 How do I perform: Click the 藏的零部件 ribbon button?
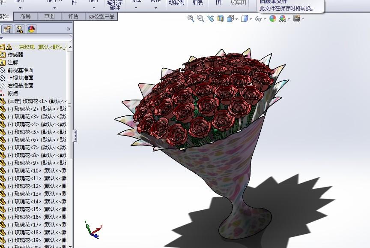(x=115, y=5)
